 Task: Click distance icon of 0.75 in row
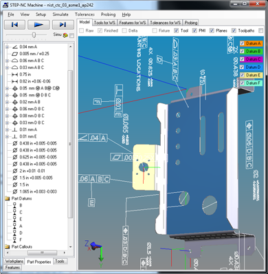[14, 74]
